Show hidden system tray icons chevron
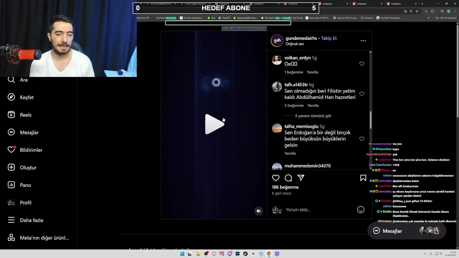 point(425,254)
